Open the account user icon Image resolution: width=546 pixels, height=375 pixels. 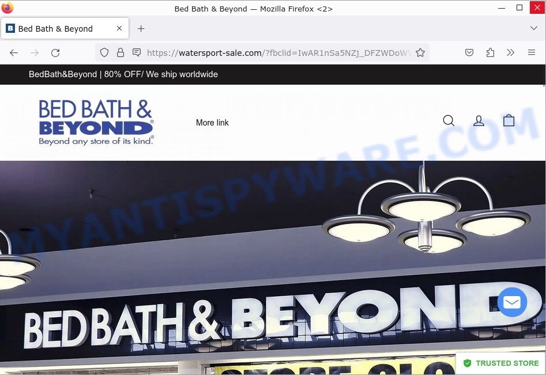479,121
